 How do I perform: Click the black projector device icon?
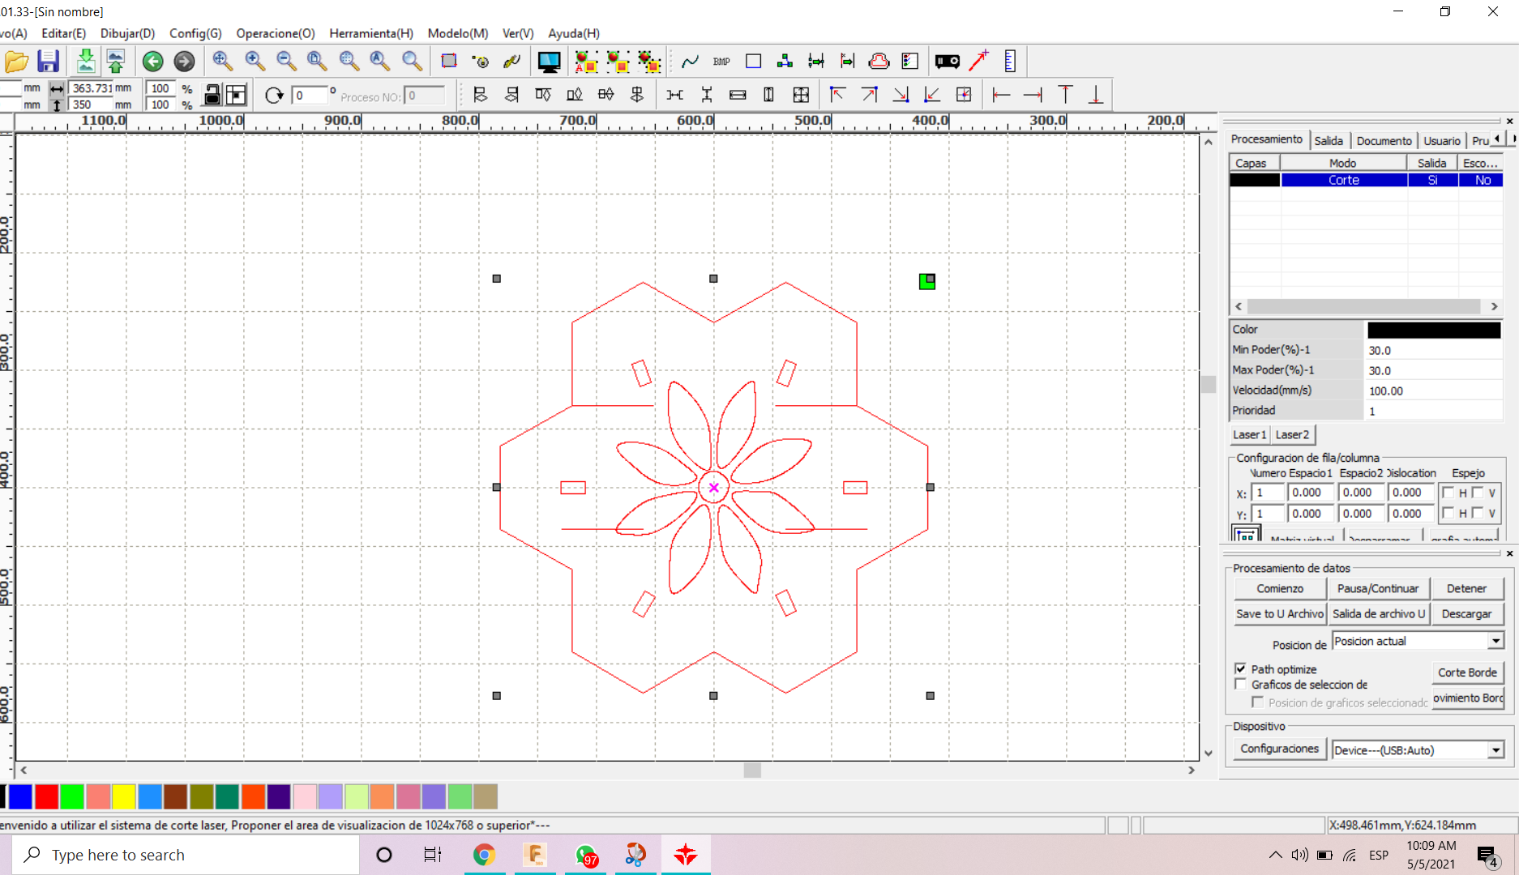tap(947, 62)
